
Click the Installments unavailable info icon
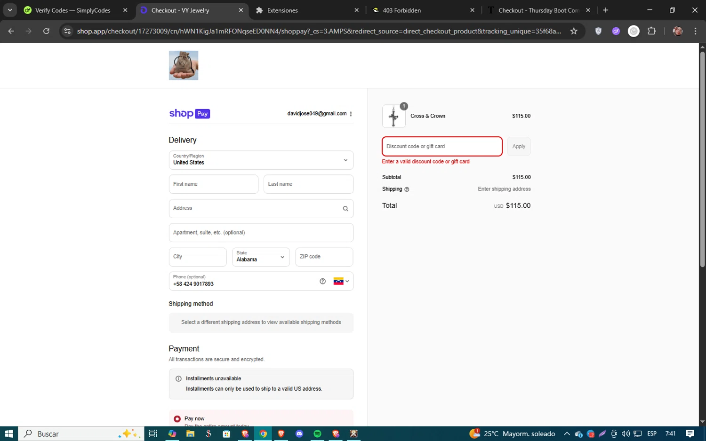pos(178,378)
